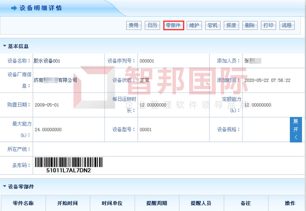Select the highlighted 零部件 button

[x=174, y=25]
